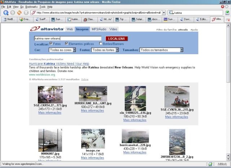Open the 00006007.jpg thumbnail
Viewport: 231px width, 168px height.
(x=50, y=140)
